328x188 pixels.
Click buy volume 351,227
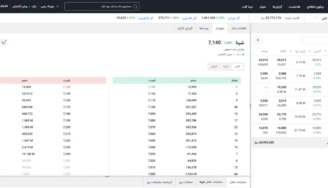(x=191, y=107)
